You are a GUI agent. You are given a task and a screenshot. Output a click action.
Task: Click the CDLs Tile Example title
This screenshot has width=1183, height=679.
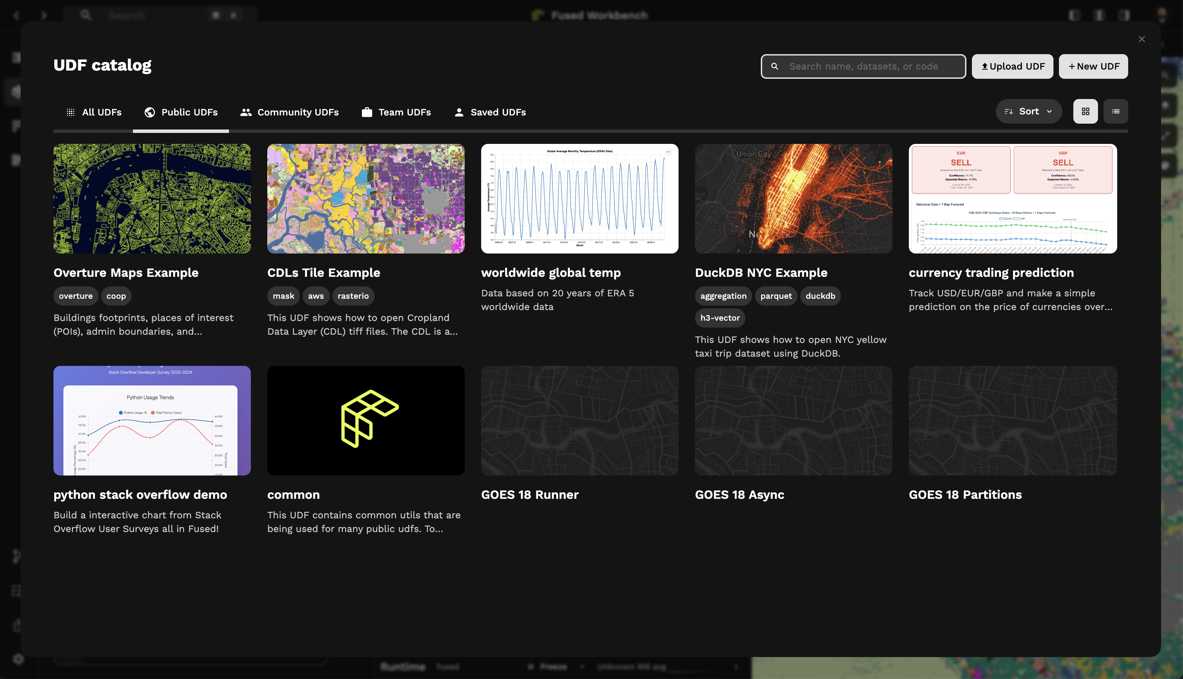point(324,273)
